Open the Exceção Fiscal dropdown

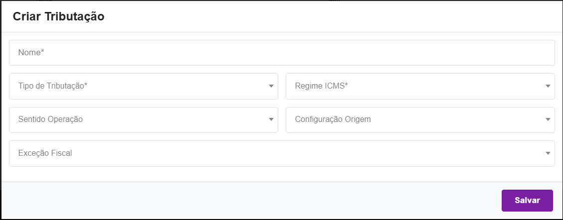tap(282, 153)
